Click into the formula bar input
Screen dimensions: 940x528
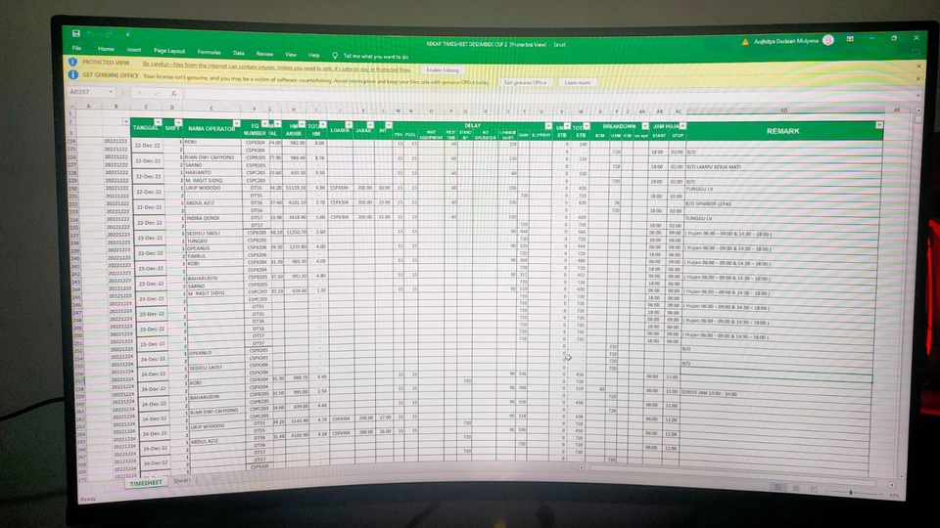pos(548,94)
